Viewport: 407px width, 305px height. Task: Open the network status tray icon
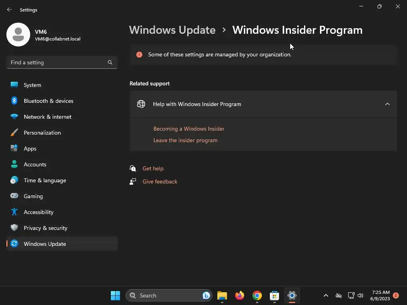pos(351,295)
